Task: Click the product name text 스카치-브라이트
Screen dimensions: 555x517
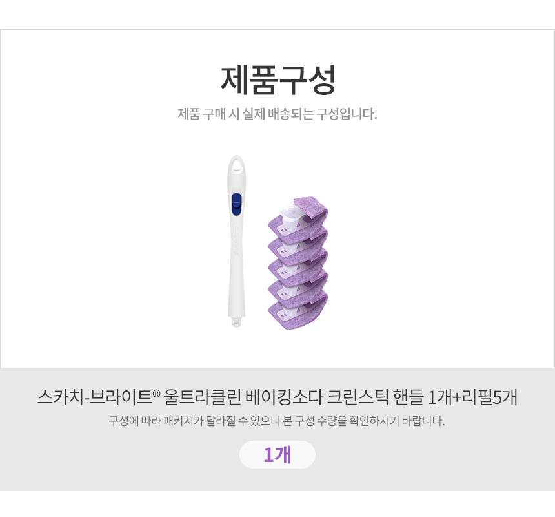Action: point(95,397)
